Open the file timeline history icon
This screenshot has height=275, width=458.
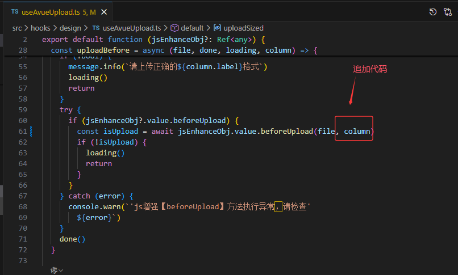(x=432, y=11)
